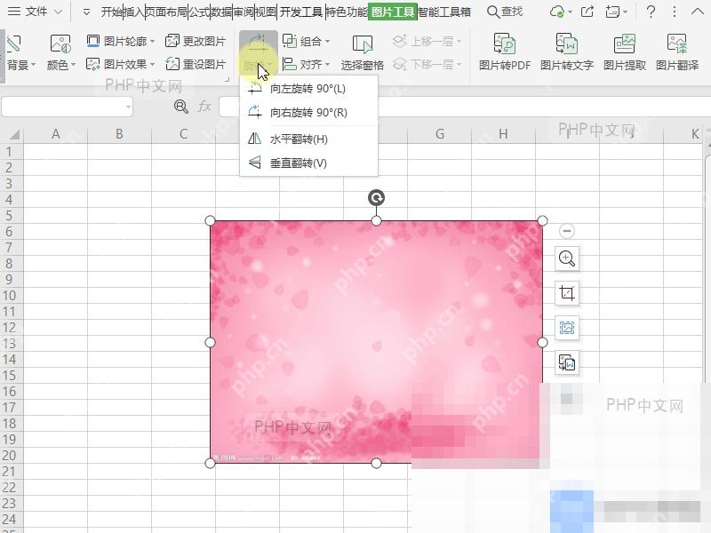Click the select-all corner of the sheet
711x533 pixels.
tap(12, 134)
